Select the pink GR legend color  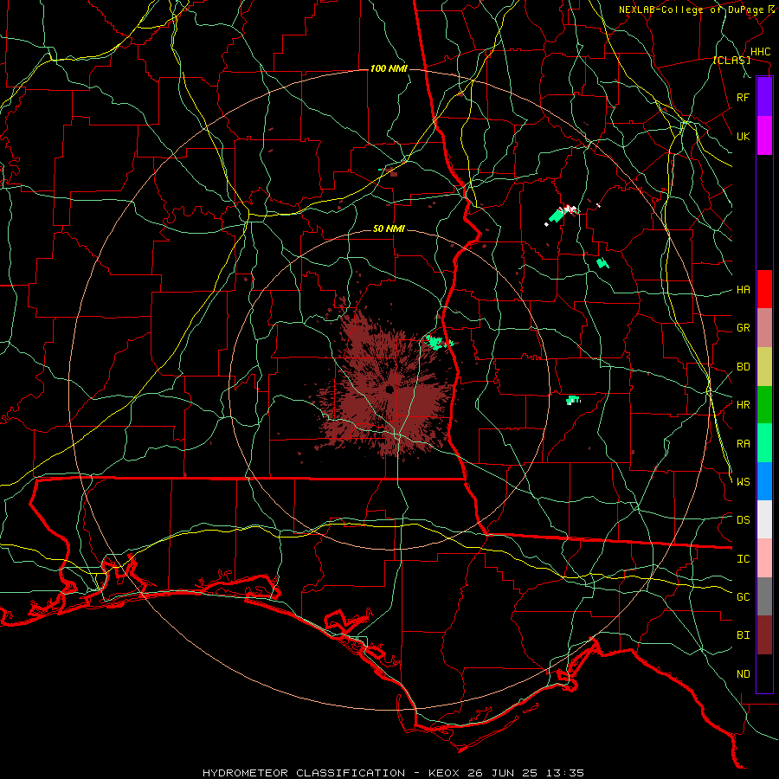[x=764, y=328]
